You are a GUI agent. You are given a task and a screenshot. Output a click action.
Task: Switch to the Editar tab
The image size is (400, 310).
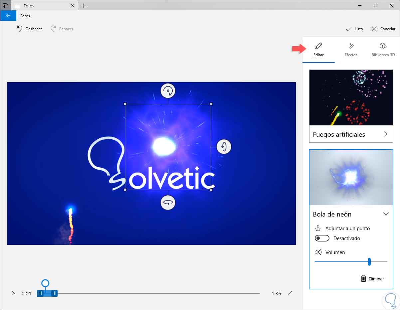tap(318, 50)
